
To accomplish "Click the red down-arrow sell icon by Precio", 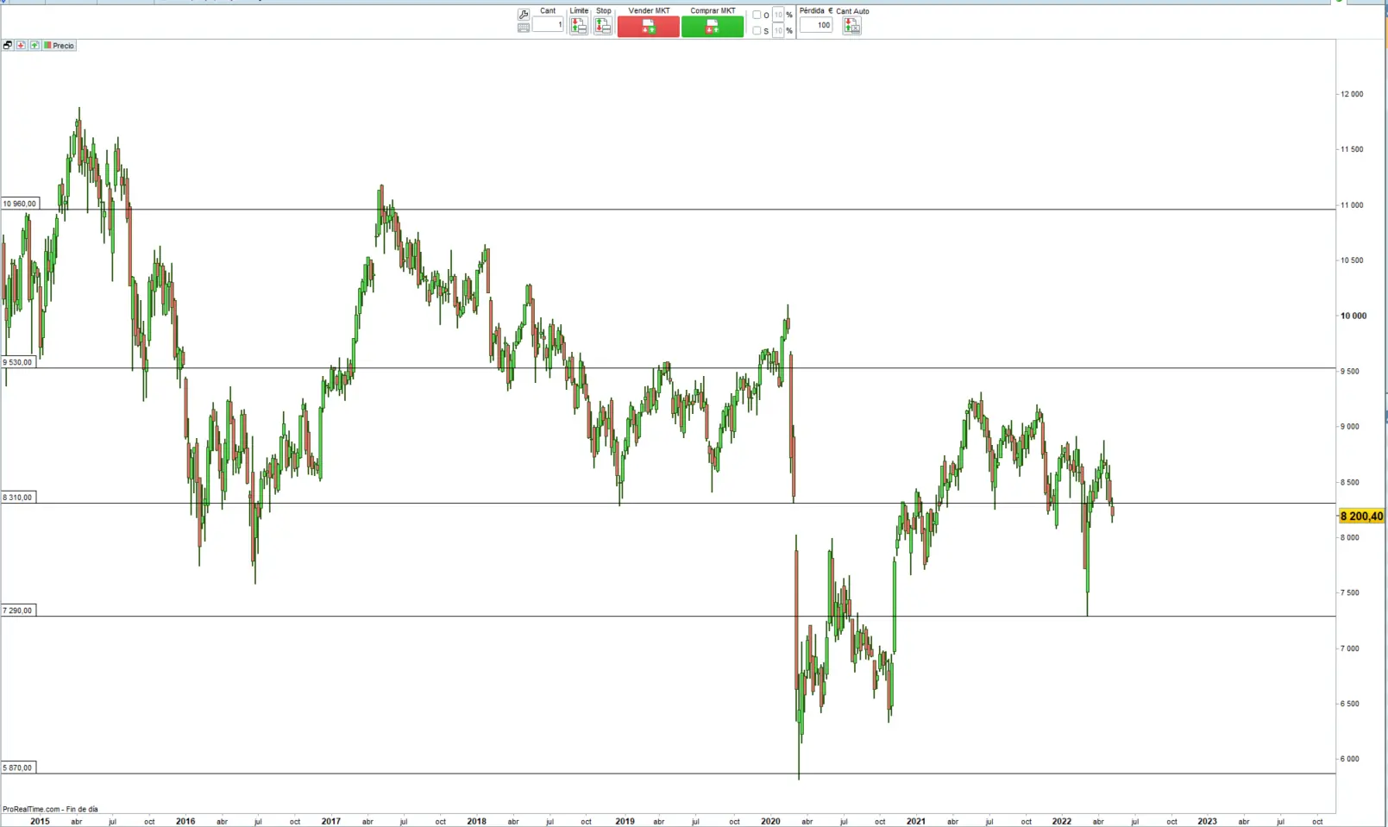I will click(x=21, y=46).
